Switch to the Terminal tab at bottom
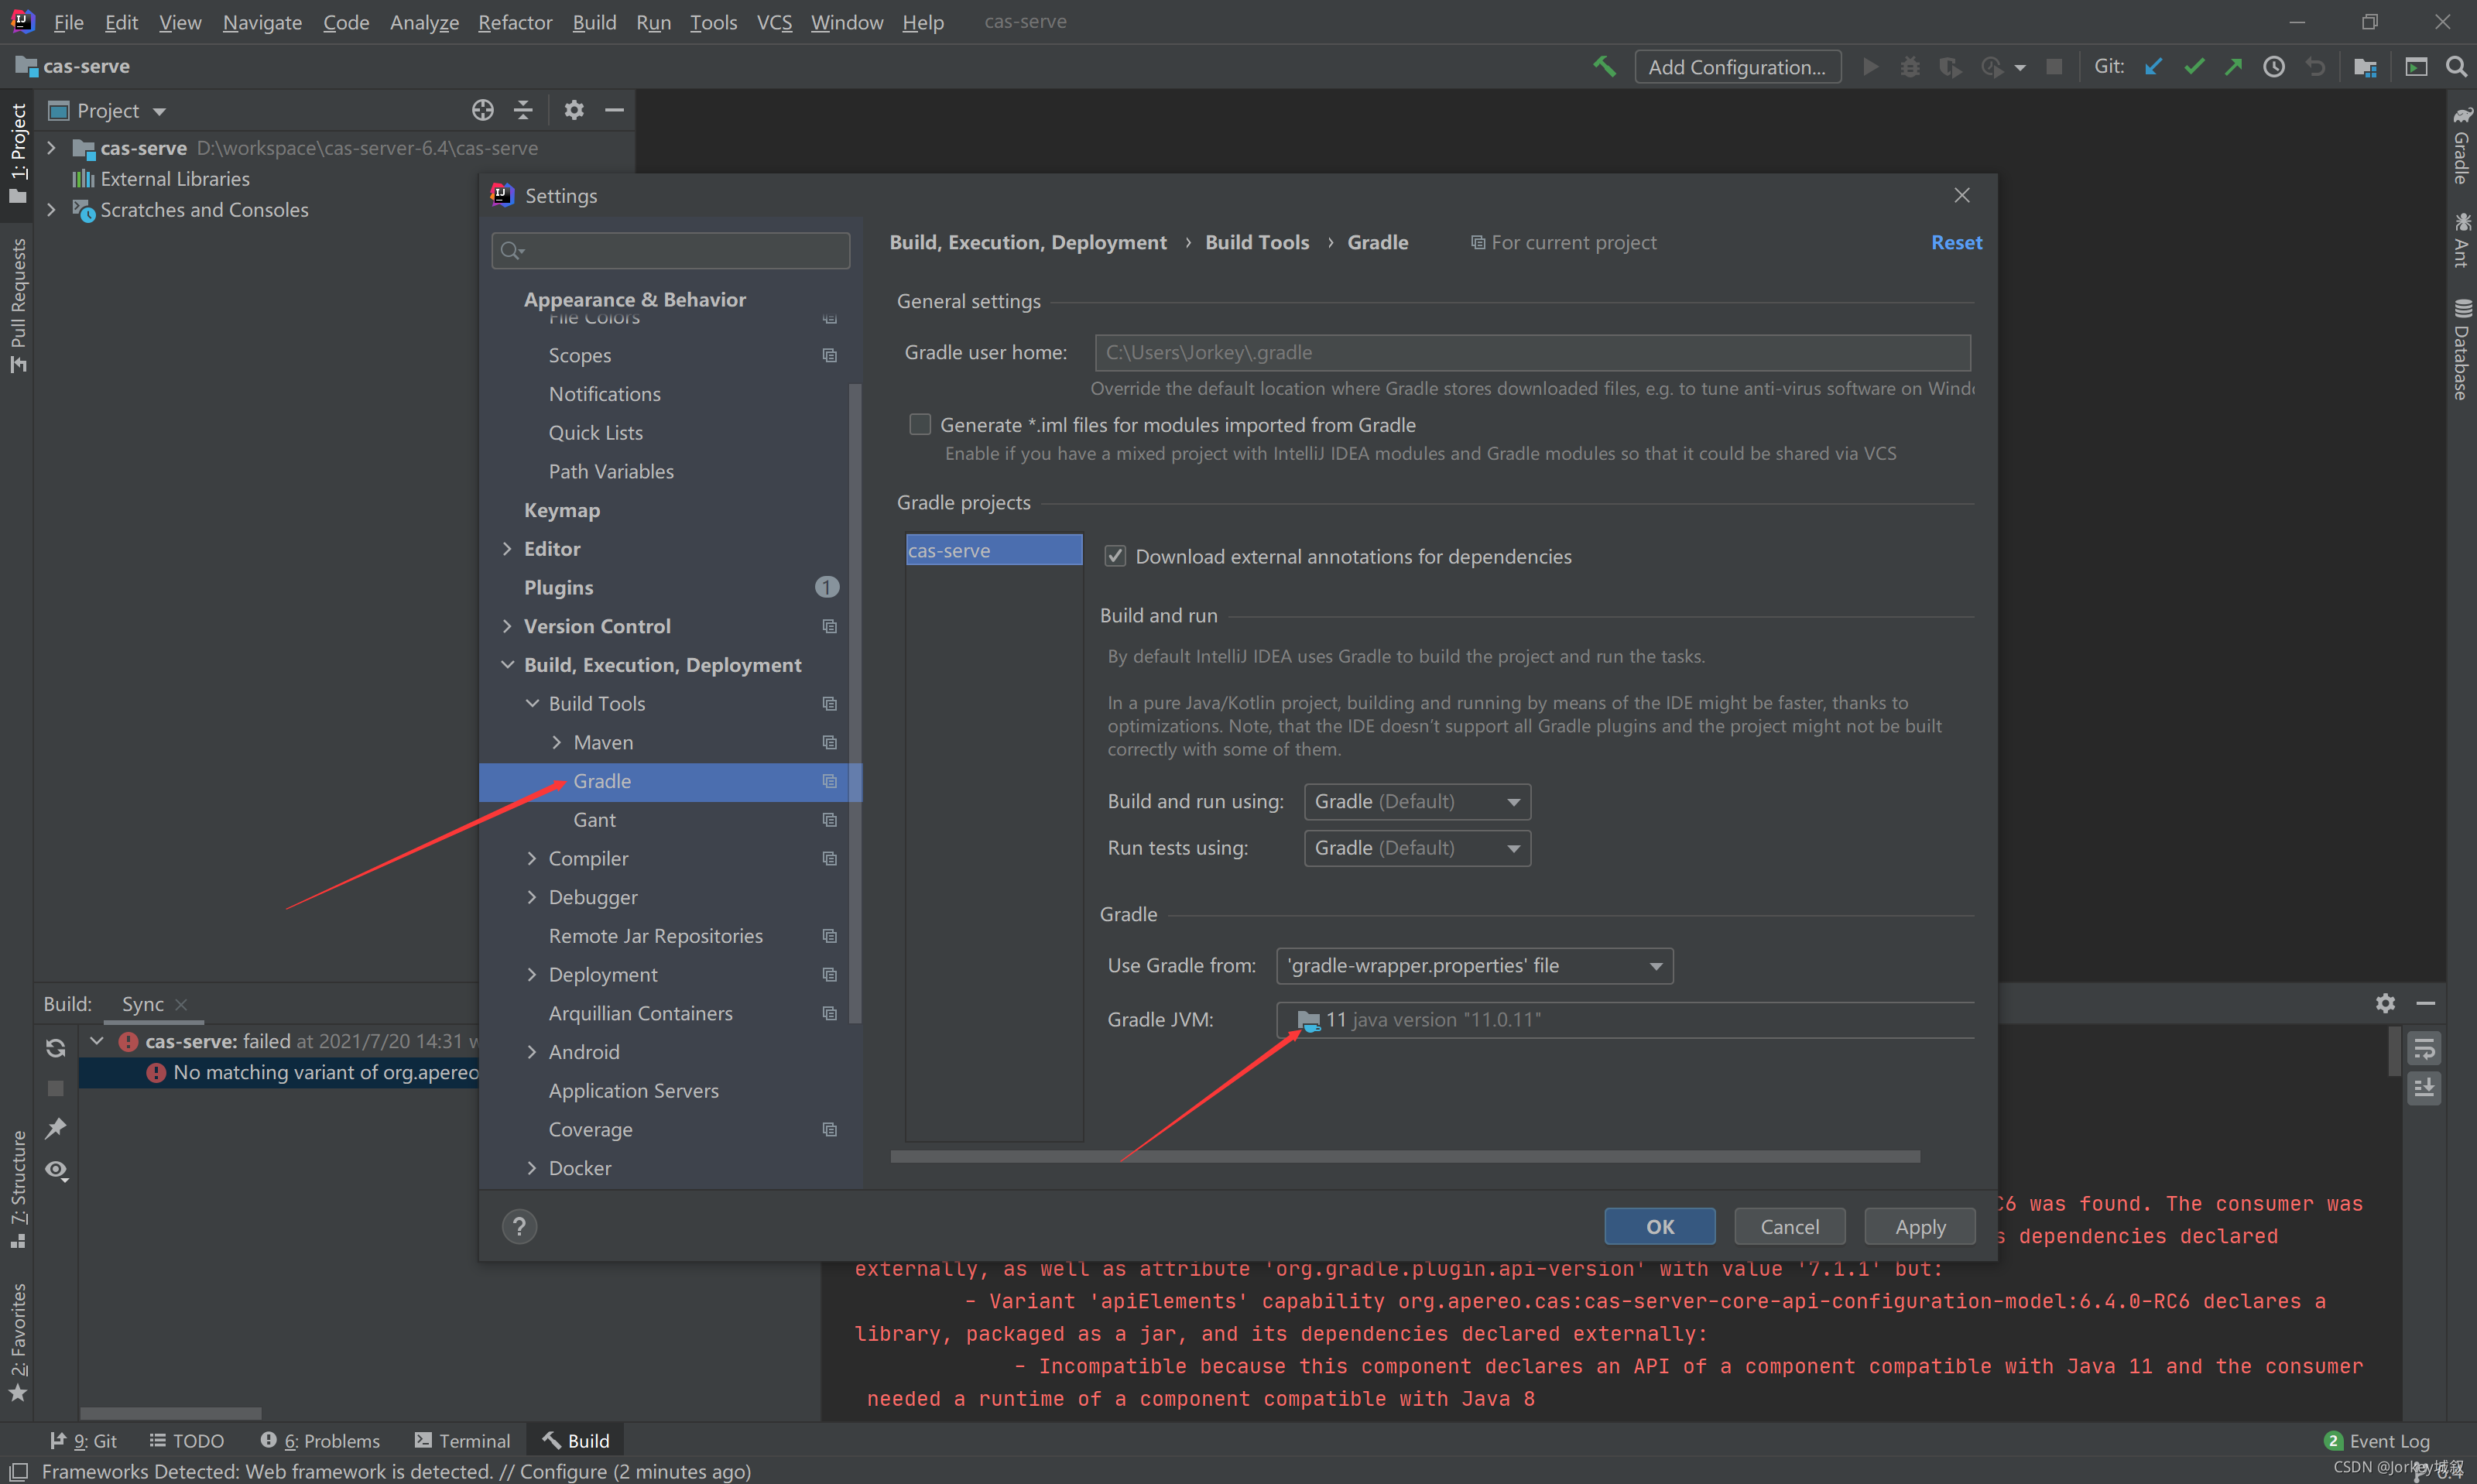Screen dimensions: 2477x1484 [462, 1440]
